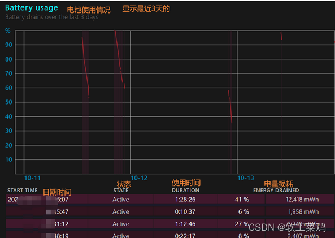Click the "1:12:46" duration cell

click(185, 224)
